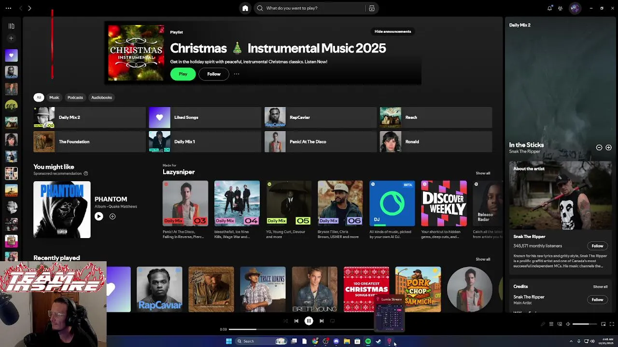Open Connect to a device icon
The width and height of the screenshot is (618, 347).
click(x=560, y=324)
